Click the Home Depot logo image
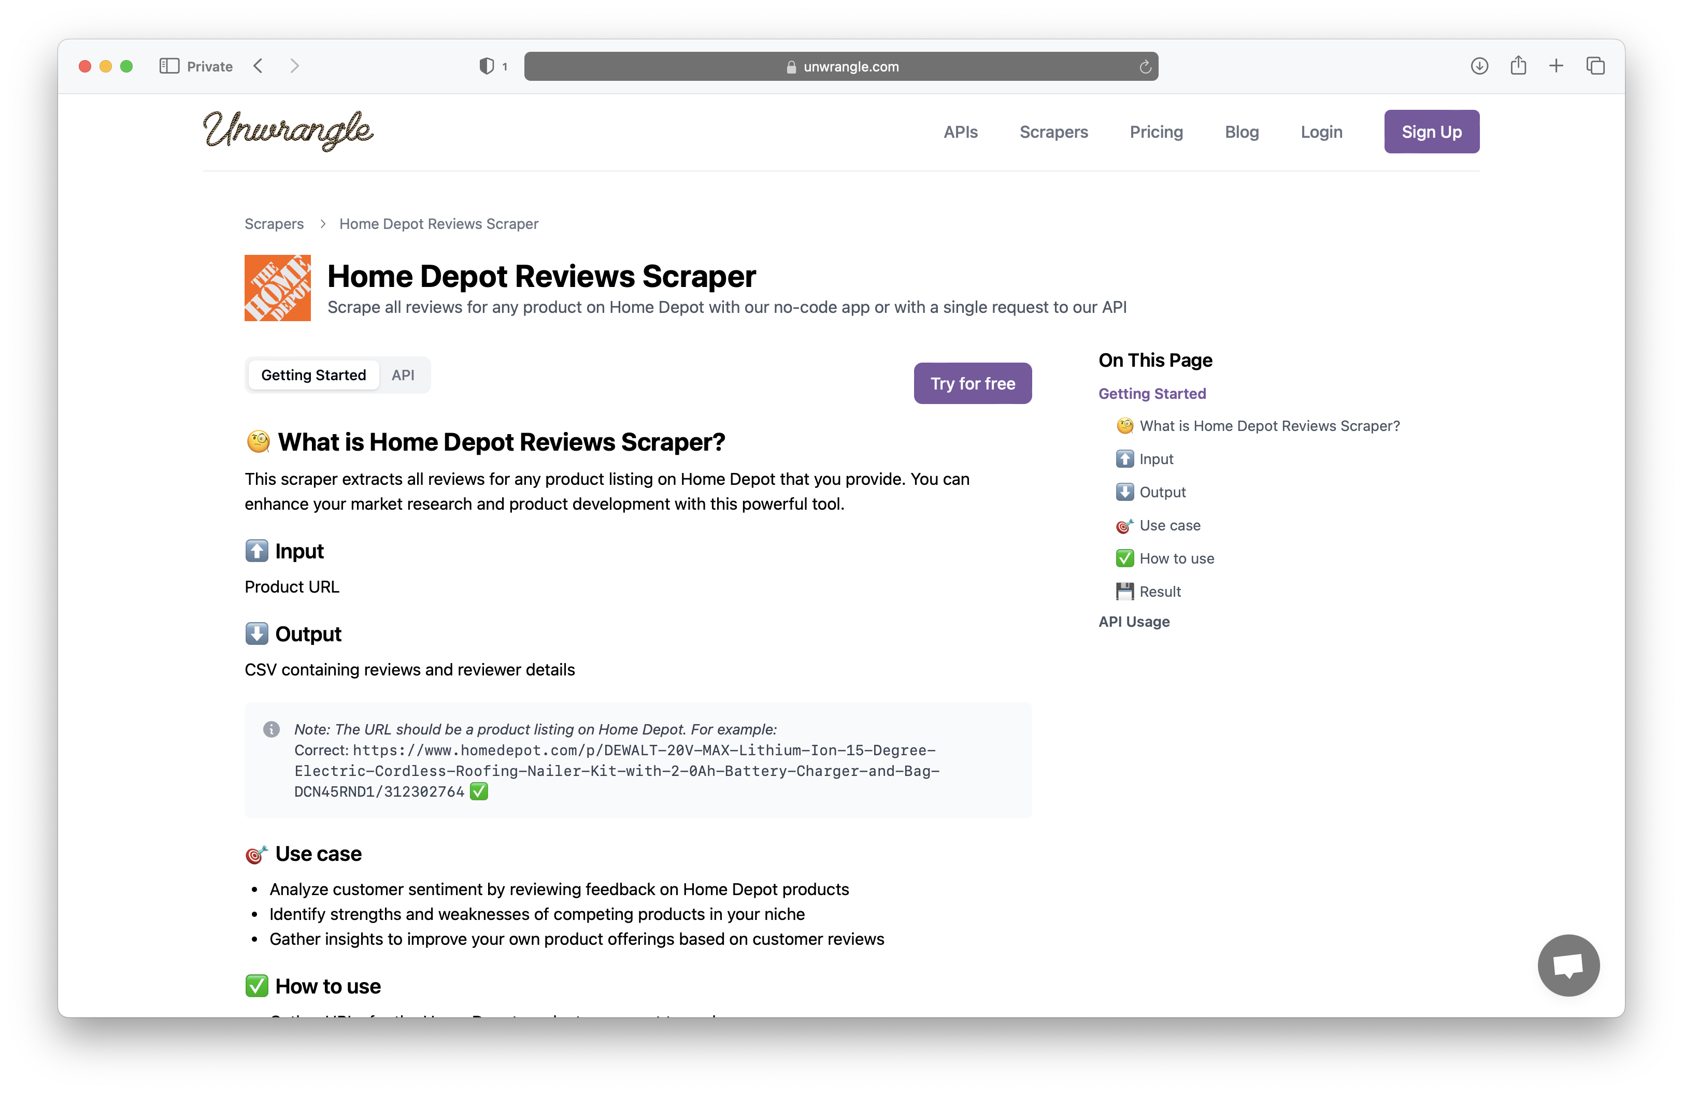1683x1094 pixels. pyautogui.click(x=277, y=287)
